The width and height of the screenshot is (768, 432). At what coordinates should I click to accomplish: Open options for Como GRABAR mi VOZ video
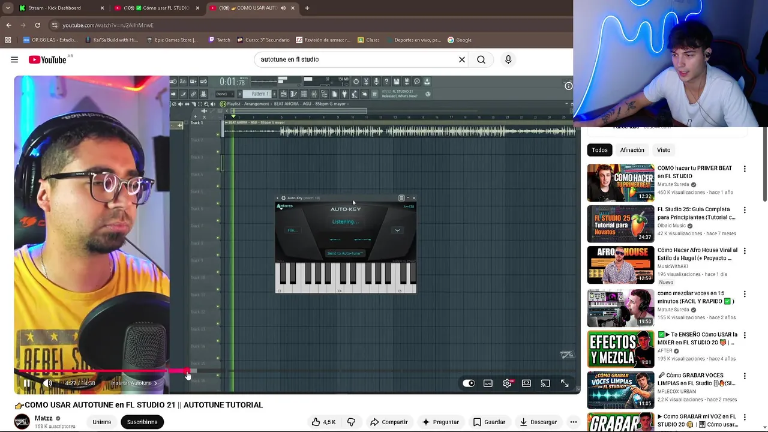click(x=745, y=418)
